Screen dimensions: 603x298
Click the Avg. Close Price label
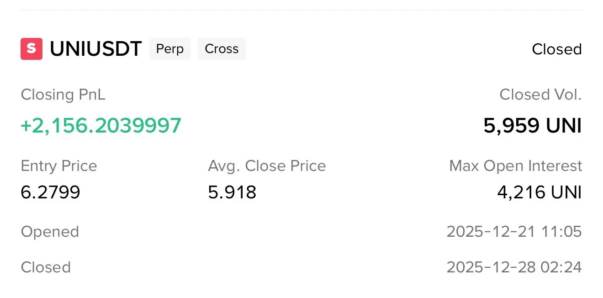(267, 166)
